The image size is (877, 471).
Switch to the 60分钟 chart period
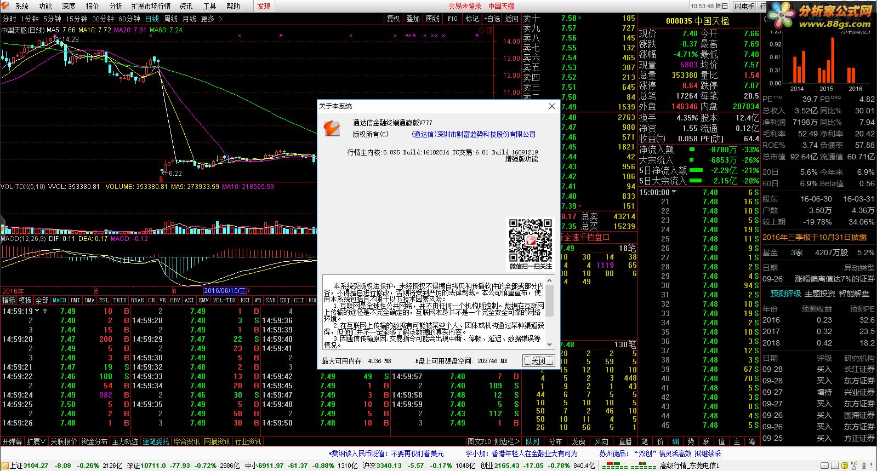pos(129,19)
